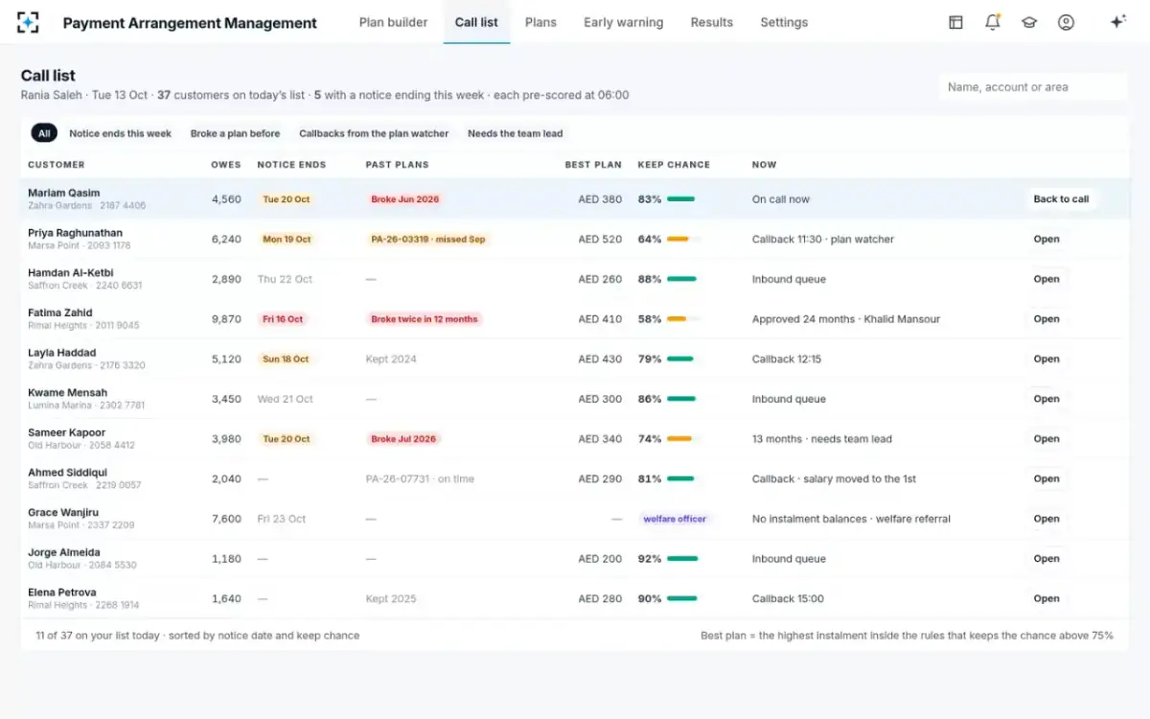The image size is (1150, 719).
Task: Open Ahmed Siddiqui's record
Action: pos(1046,479)
